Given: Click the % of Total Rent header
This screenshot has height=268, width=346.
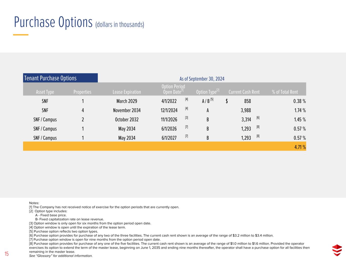Looking at the screenshot, I should (285, 92).
